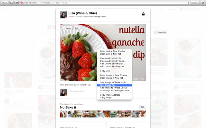This screenshot has width=206, height=128.
Task: Choose Add Link to Bookmarks...
Action: (x=114, y=64)
